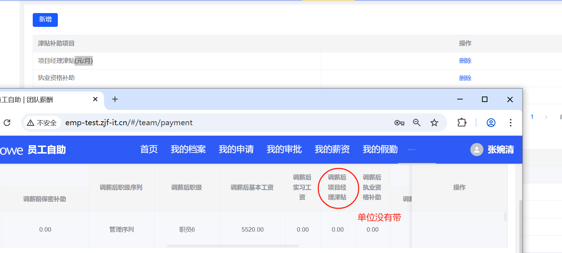562x253 pixels.
Task: Click the user avatar beside 张婉清
Action: (477, 150)
